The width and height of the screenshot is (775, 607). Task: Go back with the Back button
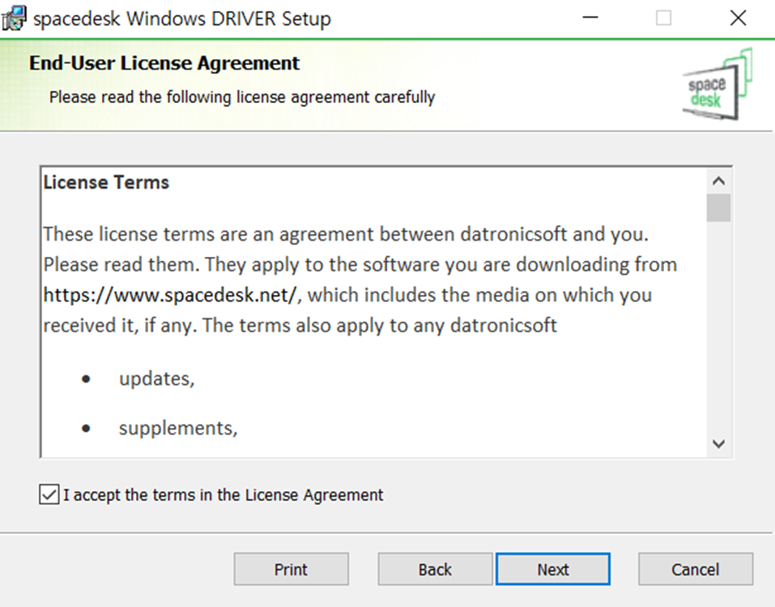[435, 570]
